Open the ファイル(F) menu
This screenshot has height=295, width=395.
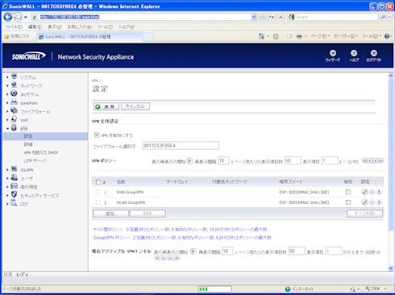[x=13, y=27]
